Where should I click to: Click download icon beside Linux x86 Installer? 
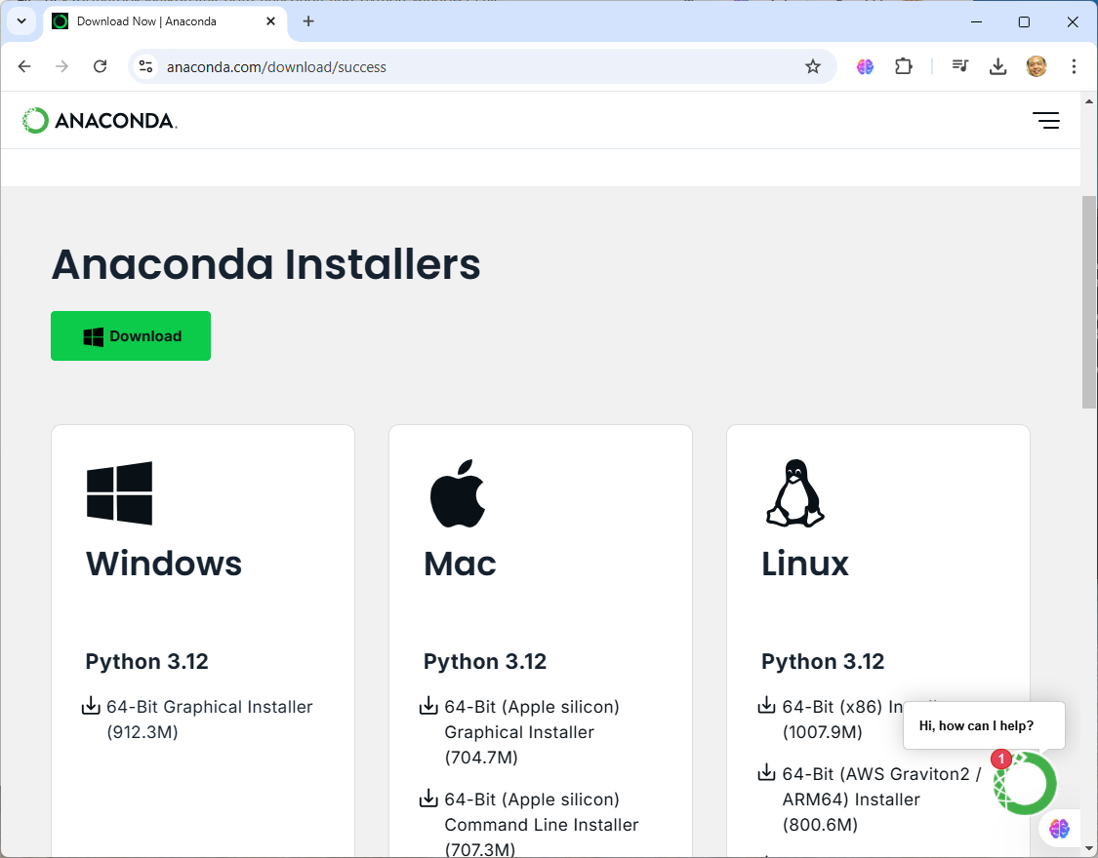coord(767,706)
